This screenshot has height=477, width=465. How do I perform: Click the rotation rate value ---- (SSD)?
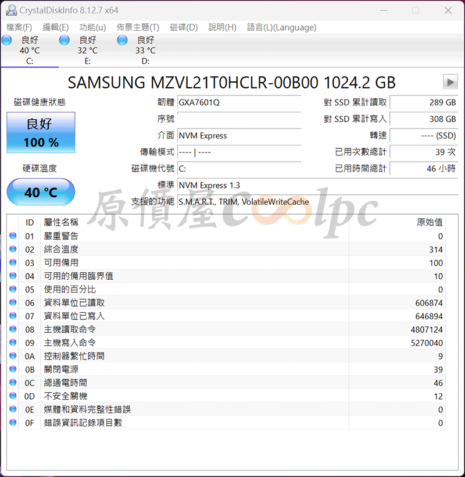point(424,136)
